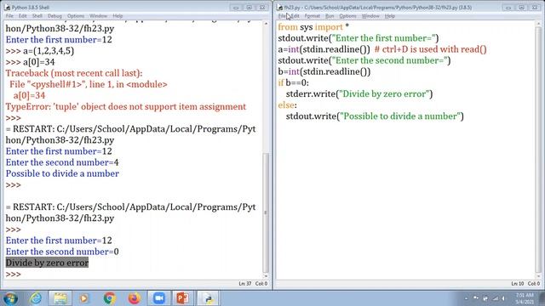Open Zoom from the taskbar
This screenshot has width=545, height=306.
coord(158,298)
